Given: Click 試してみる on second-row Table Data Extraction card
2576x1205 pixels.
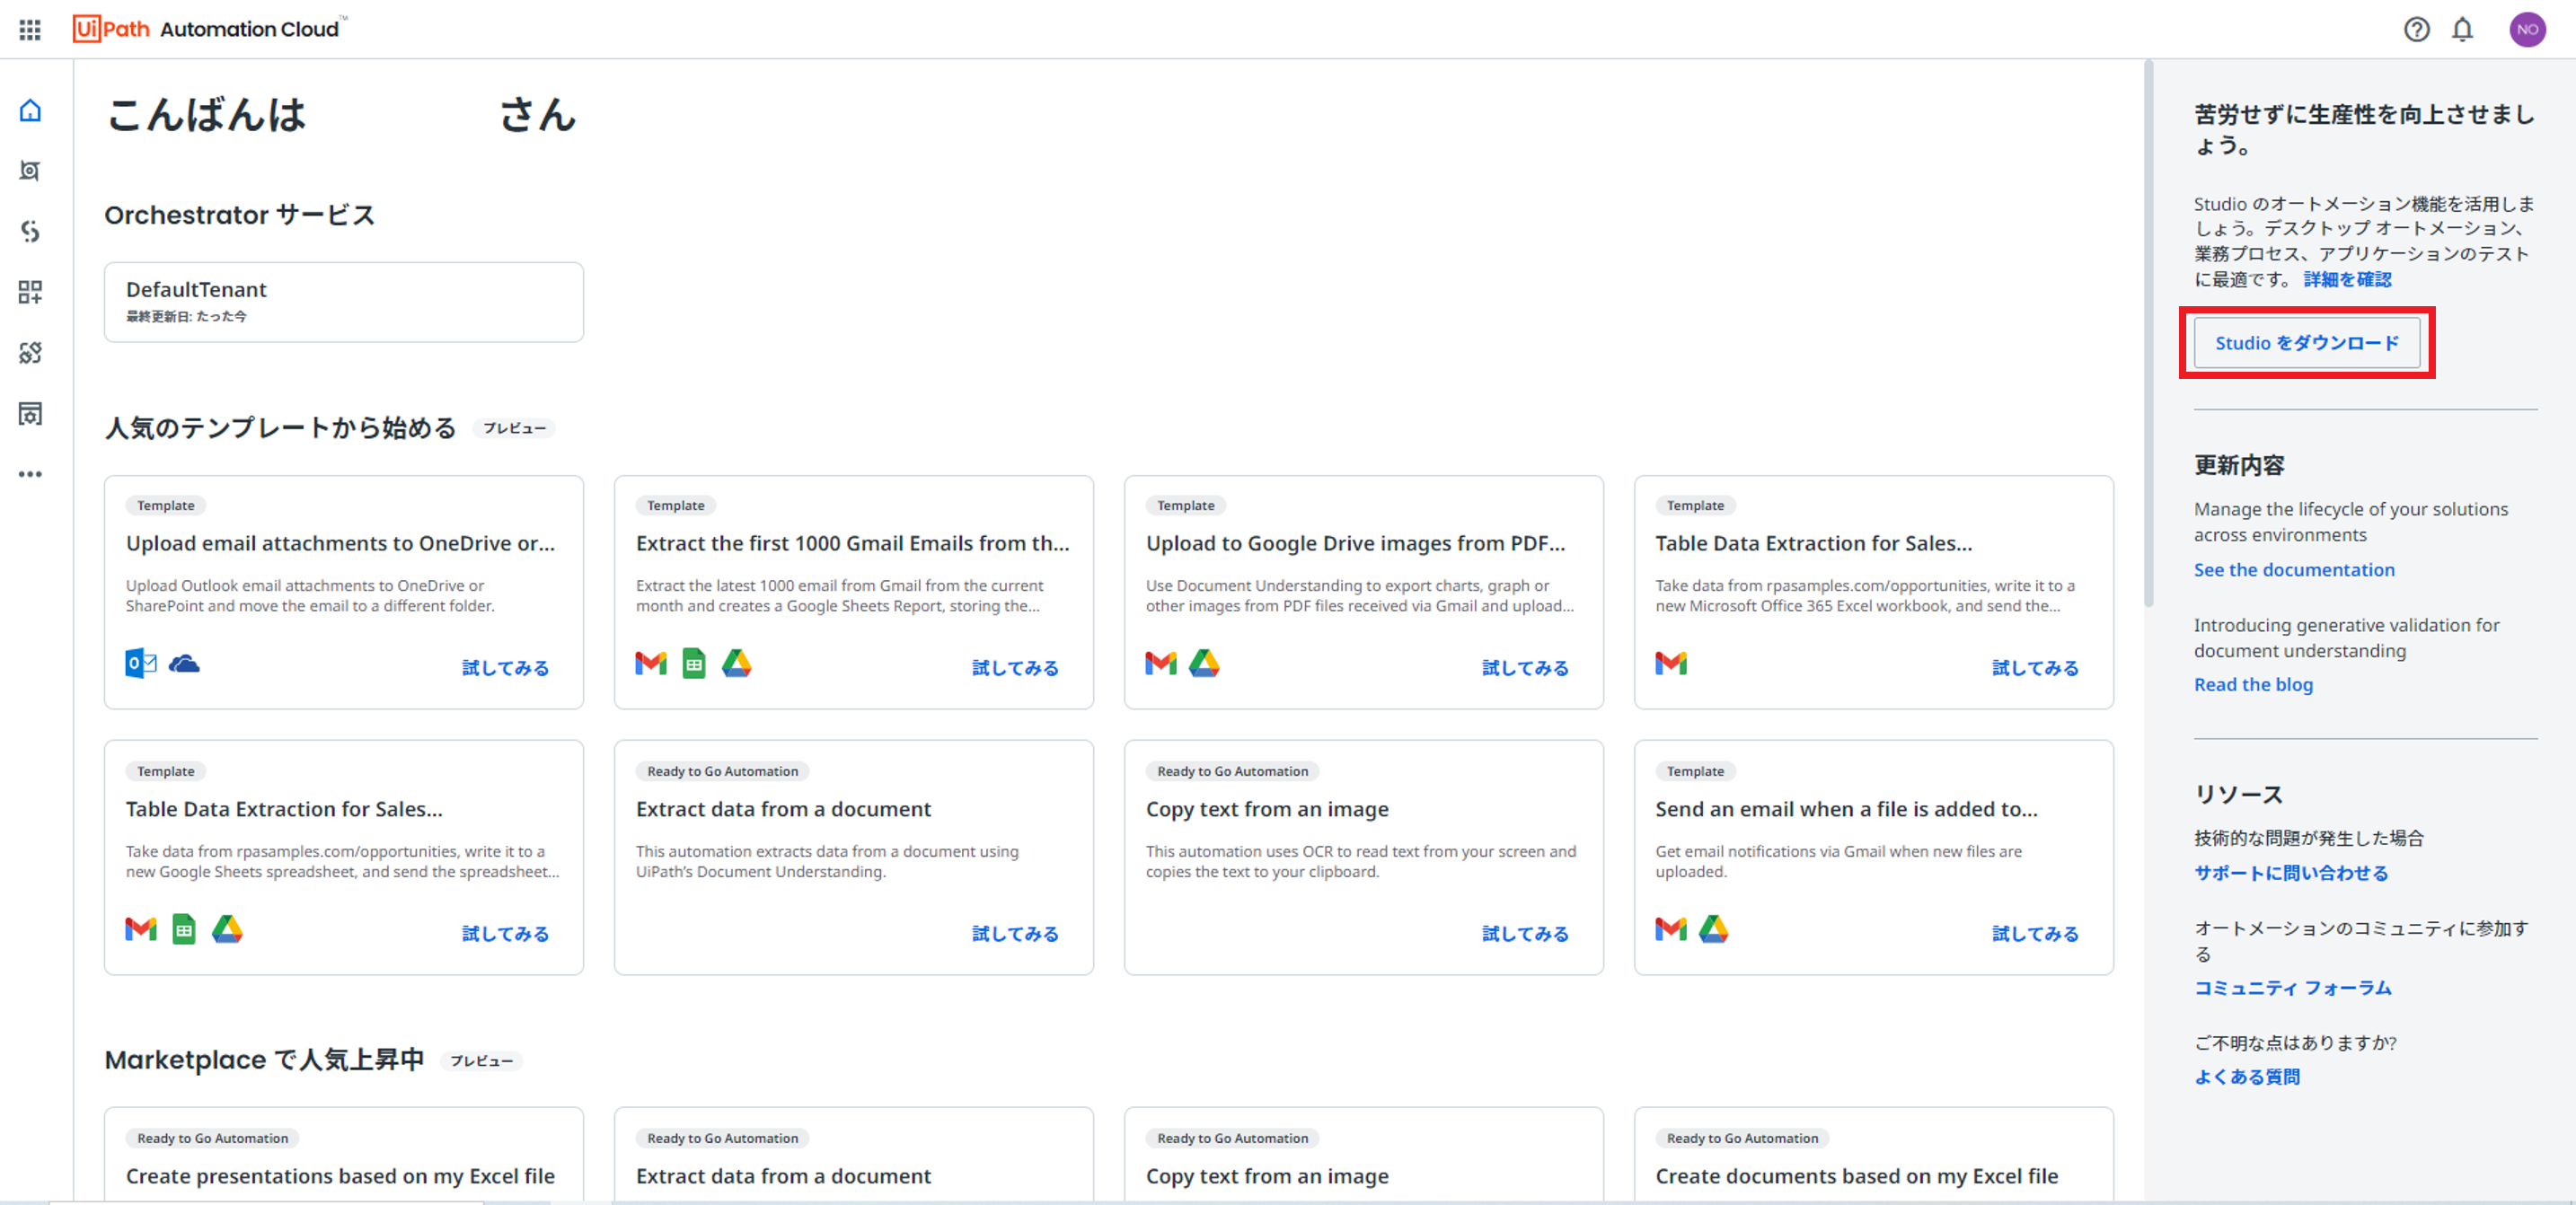Looking at the screenshot, I should coord(505,933).
